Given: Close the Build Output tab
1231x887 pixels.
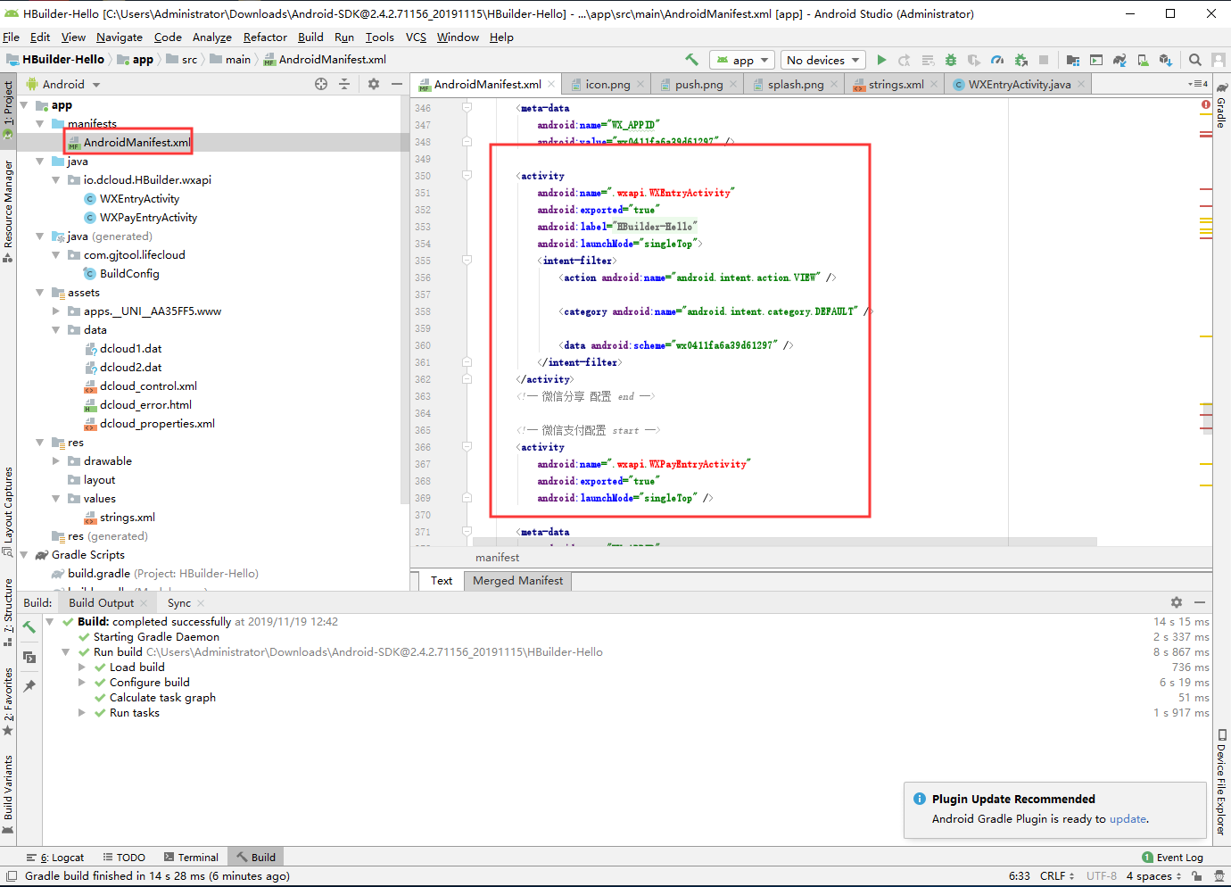Looking at the screenshot, I should coord(144,603).
